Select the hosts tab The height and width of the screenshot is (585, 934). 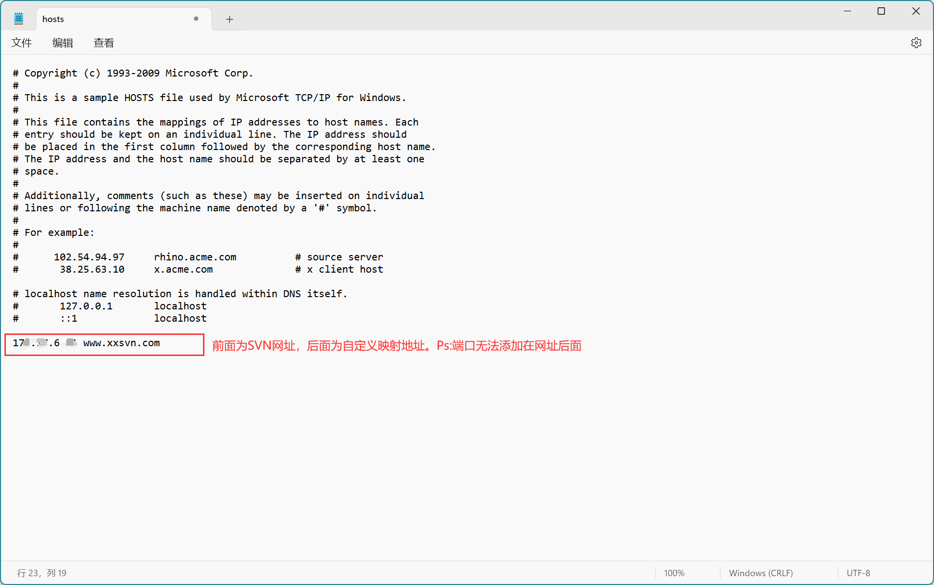[124, 19]
